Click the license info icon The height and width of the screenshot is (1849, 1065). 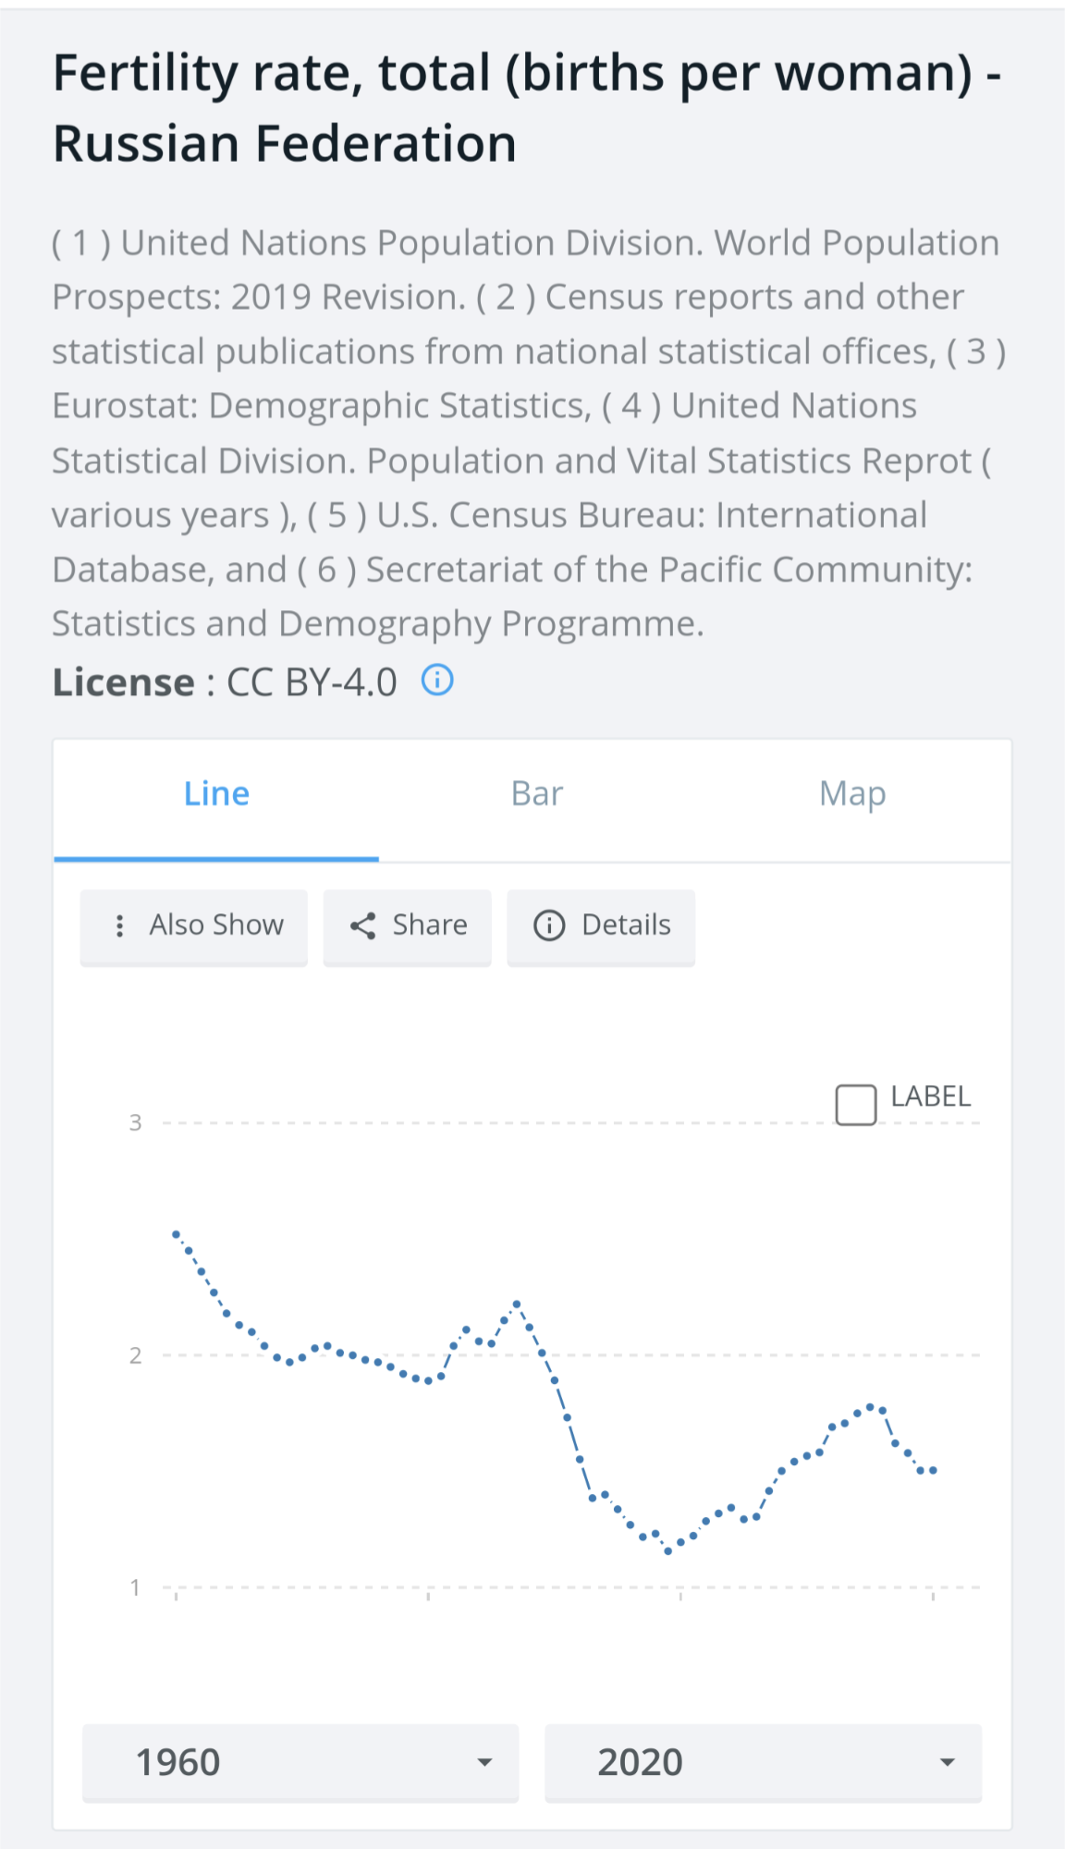[x=437, y=680]
